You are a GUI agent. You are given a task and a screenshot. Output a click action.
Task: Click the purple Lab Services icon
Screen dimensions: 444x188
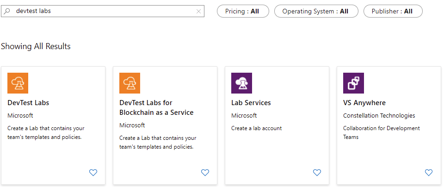coord(241,83)
